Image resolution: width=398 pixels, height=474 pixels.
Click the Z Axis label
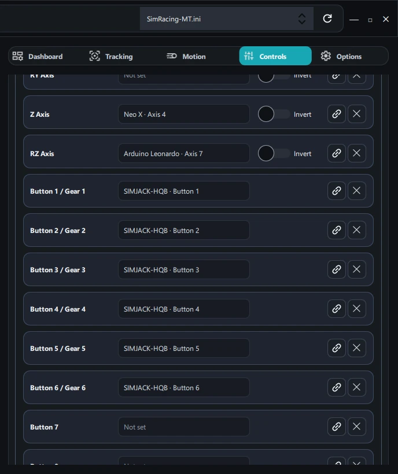click(39, 114)
